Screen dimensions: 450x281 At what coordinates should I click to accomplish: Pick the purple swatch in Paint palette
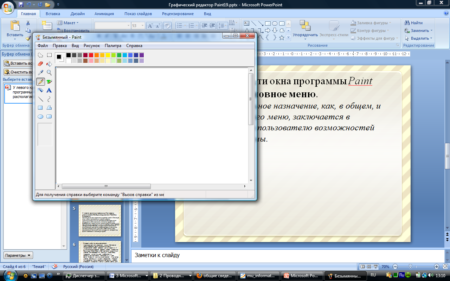tap(141, 55)
